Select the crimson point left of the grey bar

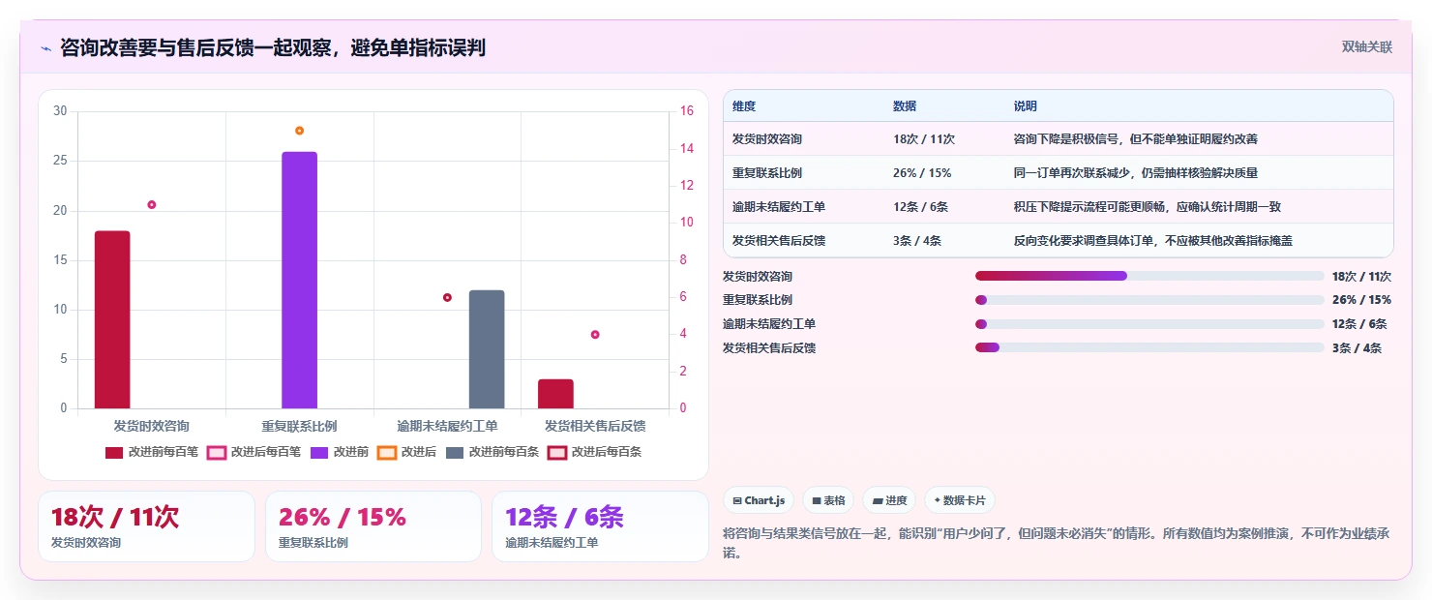(x=447, y=297)
